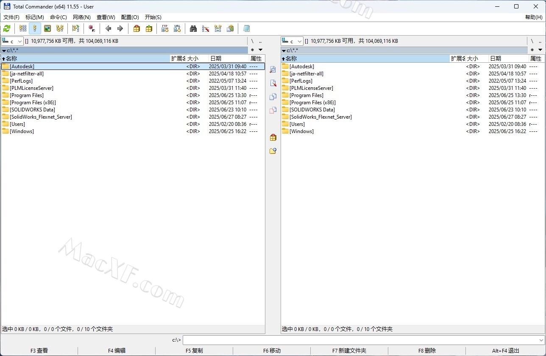Click the middle bar Pack gift box icon

pos(273,137)
